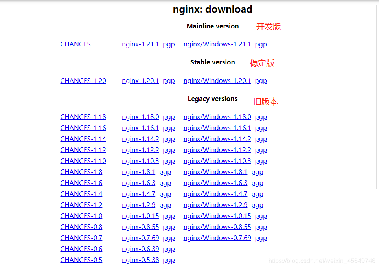Download nginx-1.18.0
379x268 pixels.
point(140,117)
